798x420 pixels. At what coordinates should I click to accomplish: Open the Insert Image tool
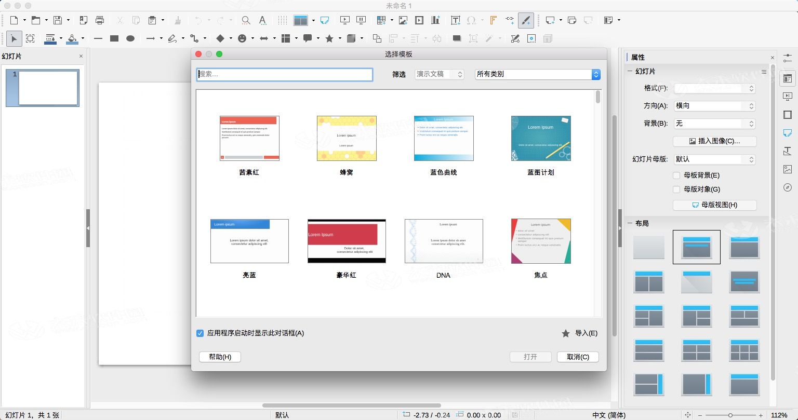point(403,20)
